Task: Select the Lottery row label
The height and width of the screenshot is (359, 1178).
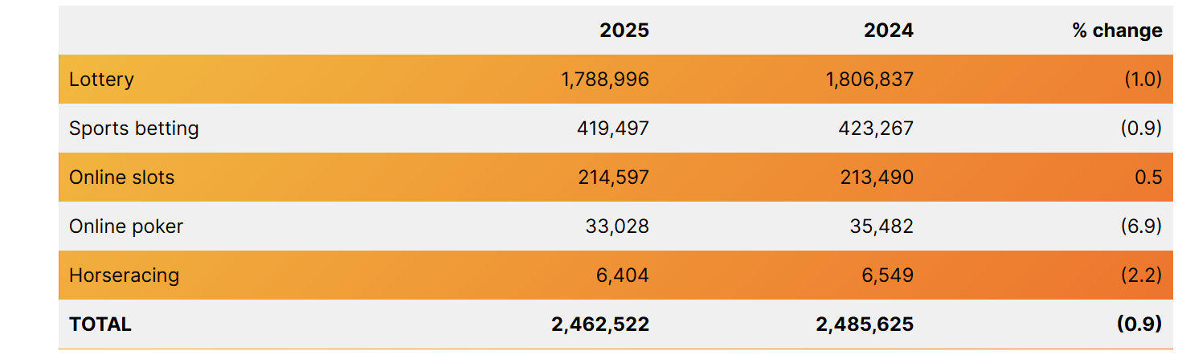Action: tap(101, 80)
